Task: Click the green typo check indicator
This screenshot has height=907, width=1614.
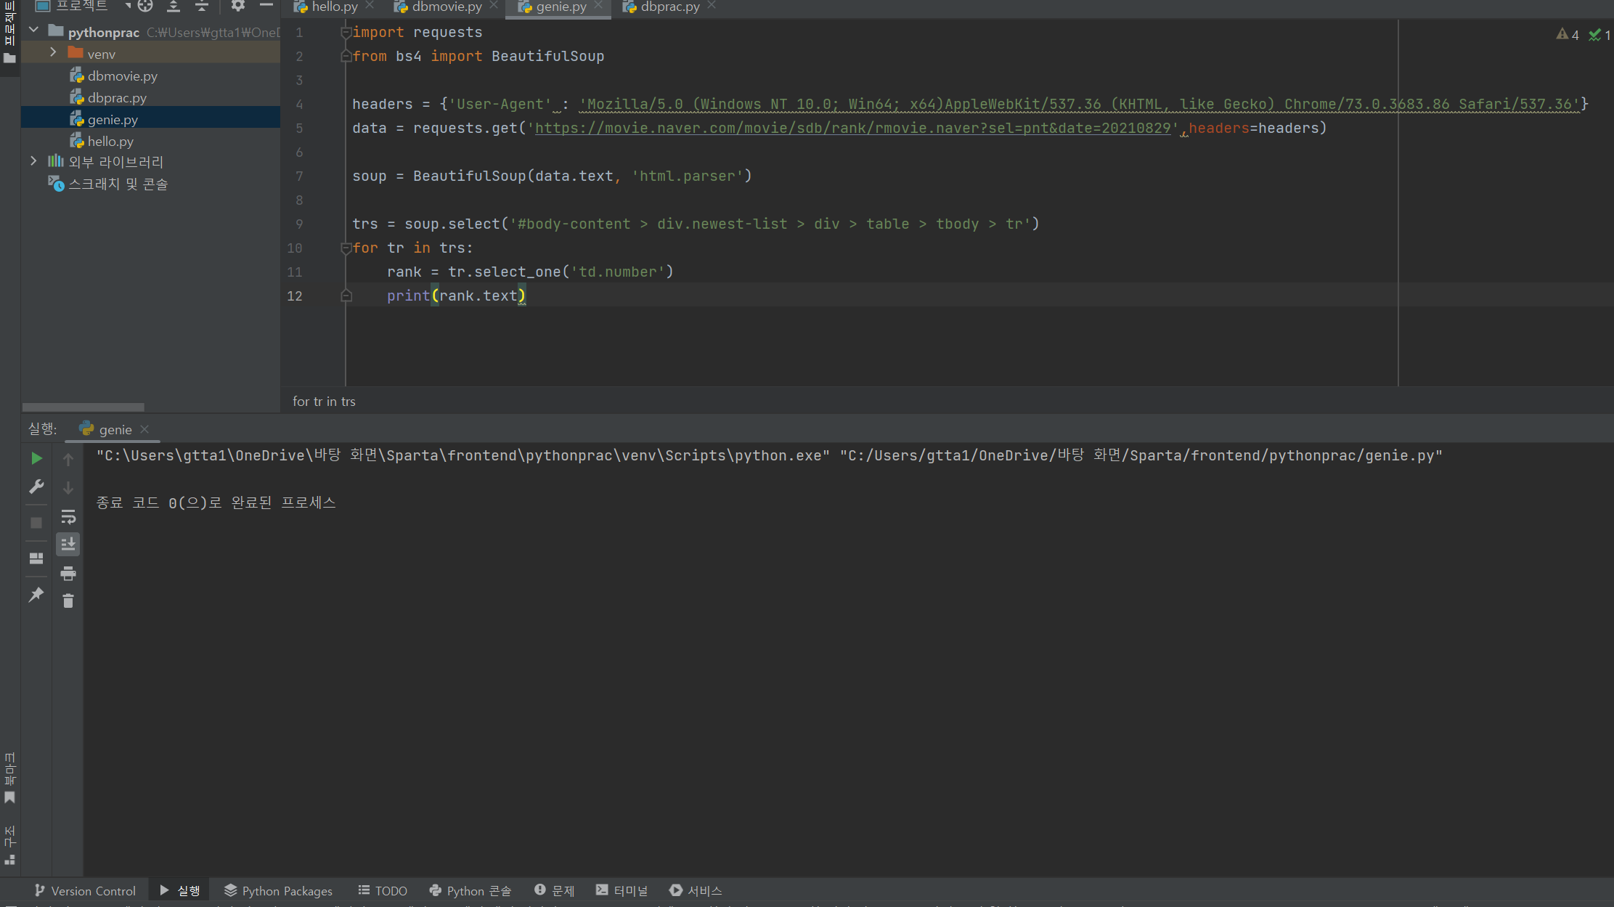Action: [x=1599, y=35]
